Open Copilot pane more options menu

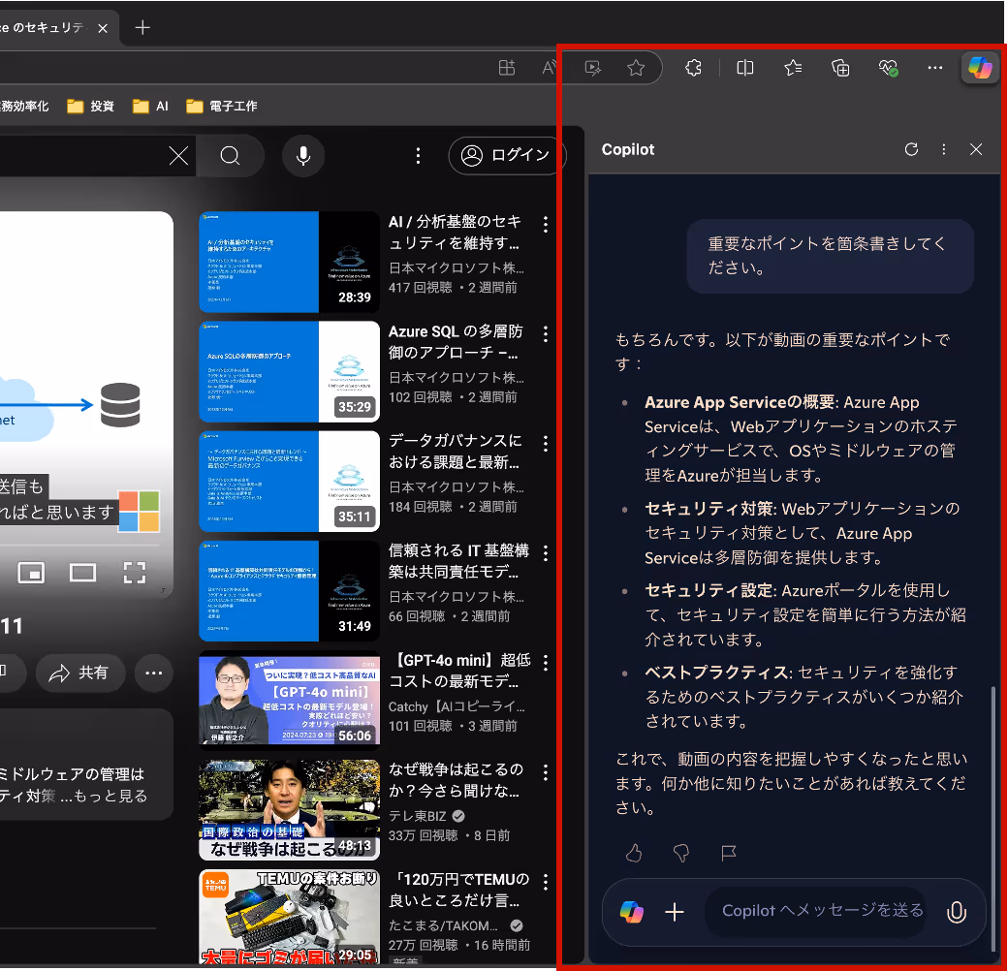(943, 150)
